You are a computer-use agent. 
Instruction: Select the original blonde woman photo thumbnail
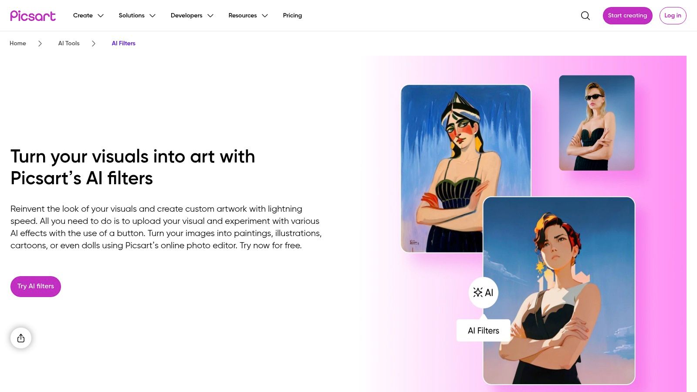(x=597, y=123)
